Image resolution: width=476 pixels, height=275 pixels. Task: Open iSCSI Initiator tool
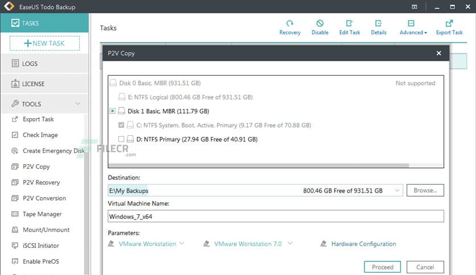[41, 245]
